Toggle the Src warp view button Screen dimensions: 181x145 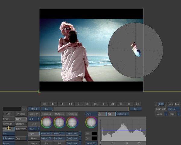click(x=102, y=114)
